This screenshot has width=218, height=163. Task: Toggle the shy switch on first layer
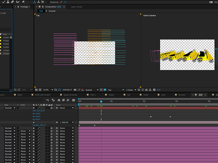[34, 108]
